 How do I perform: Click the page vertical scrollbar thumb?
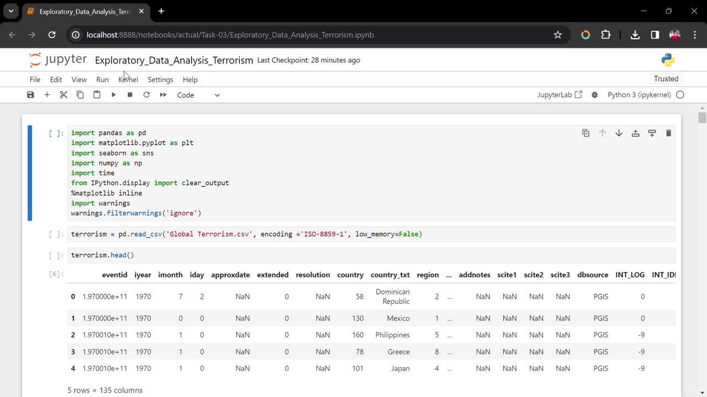coord(702,117)
